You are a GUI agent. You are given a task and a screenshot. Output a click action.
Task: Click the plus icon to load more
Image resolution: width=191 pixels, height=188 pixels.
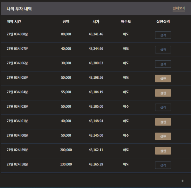pyautogui.click(x=183, y=181)
